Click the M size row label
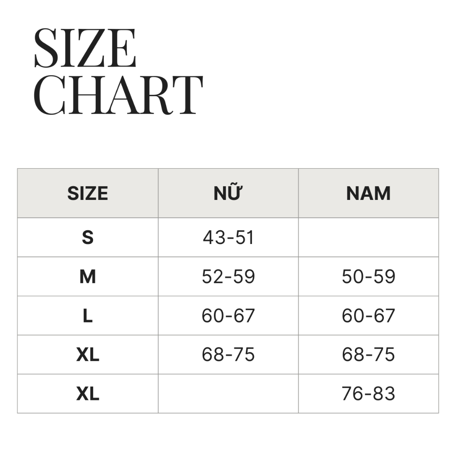The height and width of the screenshot is (456, 456). coord(88,277)
